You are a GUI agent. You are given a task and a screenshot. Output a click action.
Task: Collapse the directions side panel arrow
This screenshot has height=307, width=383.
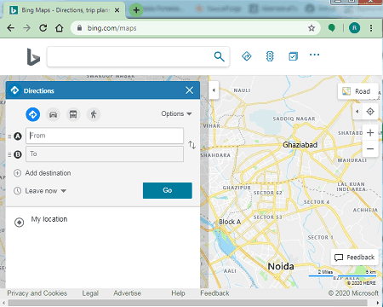tap(214, 90)
